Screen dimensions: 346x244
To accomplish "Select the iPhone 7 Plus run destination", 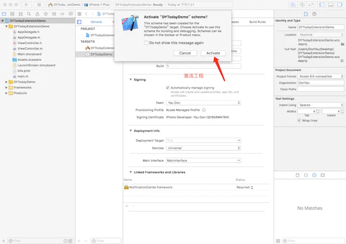I will (x=96, y=5).
